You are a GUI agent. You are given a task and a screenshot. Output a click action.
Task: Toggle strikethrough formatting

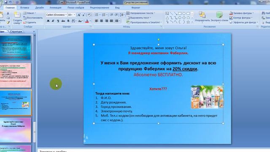point(63,21)
